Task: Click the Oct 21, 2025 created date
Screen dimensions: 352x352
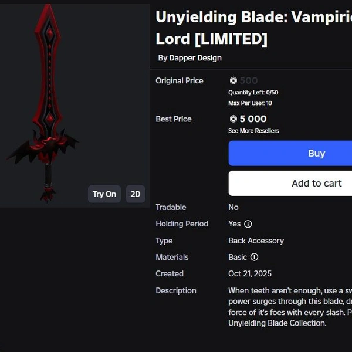Action: coord(250,274)
